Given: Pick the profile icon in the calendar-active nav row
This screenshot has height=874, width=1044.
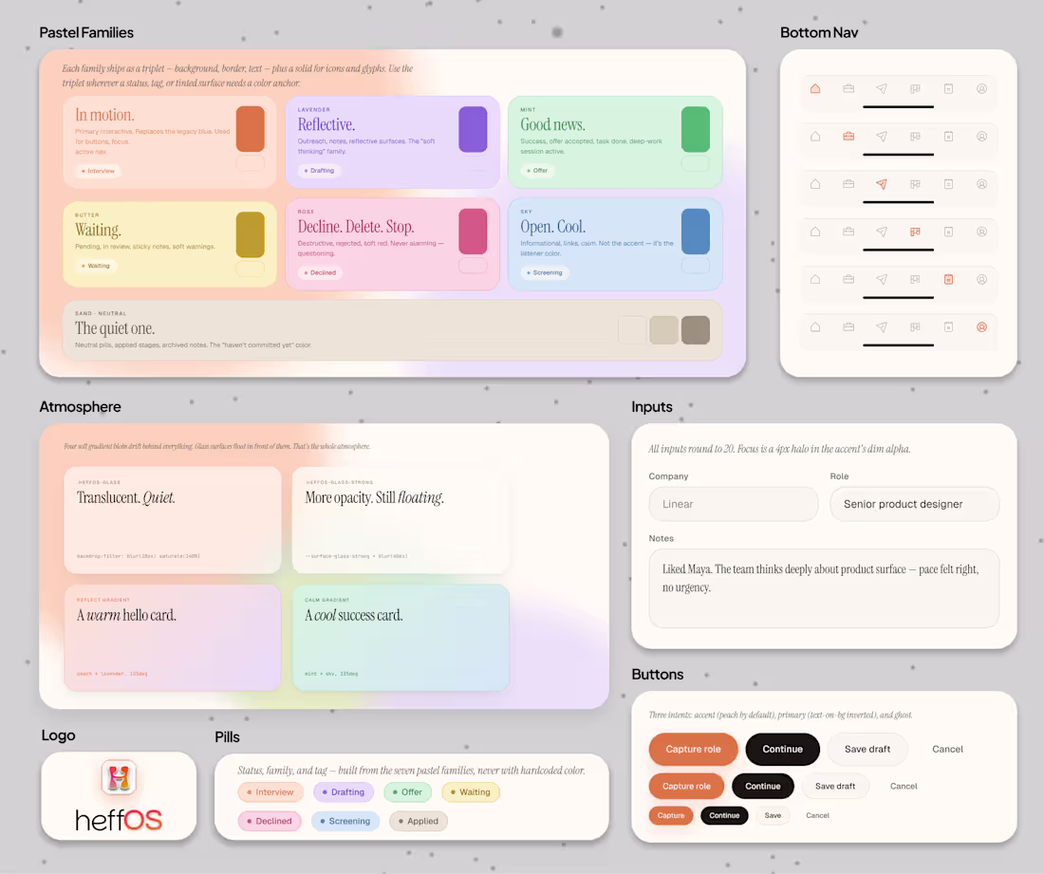Looking at the screenshot, I should [981, 280].
